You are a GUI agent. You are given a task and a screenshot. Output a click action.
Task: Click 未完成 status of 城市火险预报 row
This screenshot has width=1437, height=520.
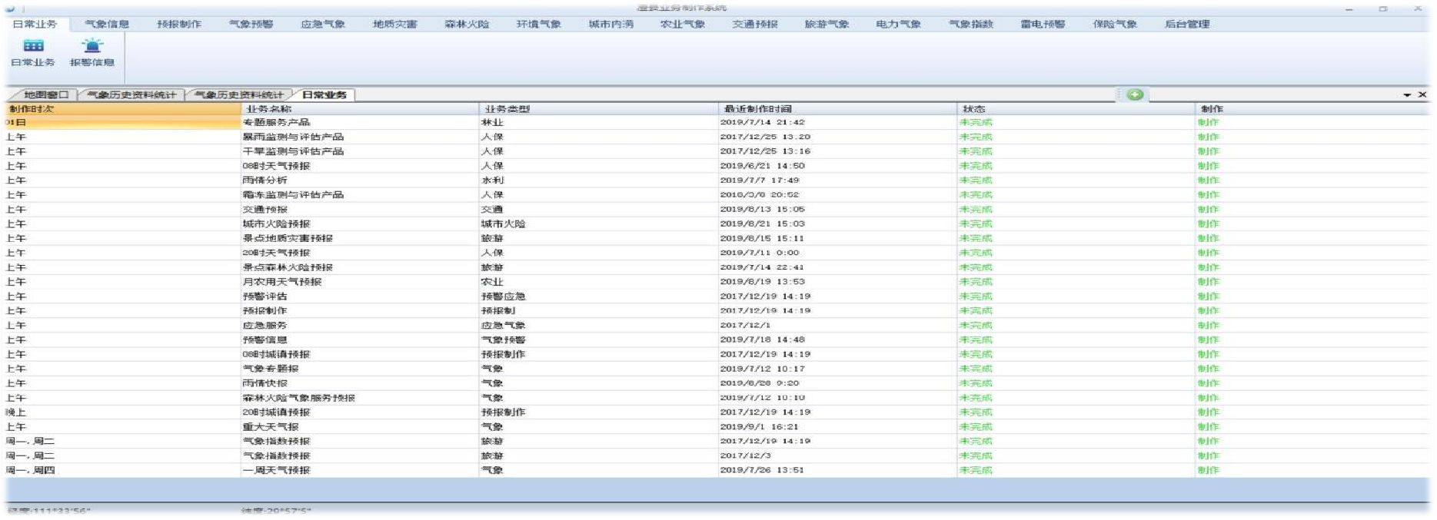click(x=976, y=224)
